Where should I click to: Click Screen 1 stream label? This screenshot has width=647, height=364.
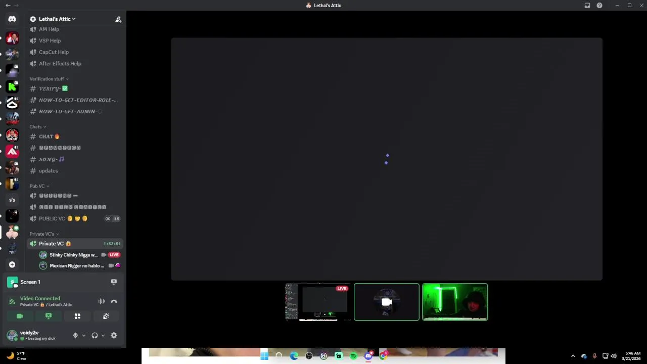[30, 282]
